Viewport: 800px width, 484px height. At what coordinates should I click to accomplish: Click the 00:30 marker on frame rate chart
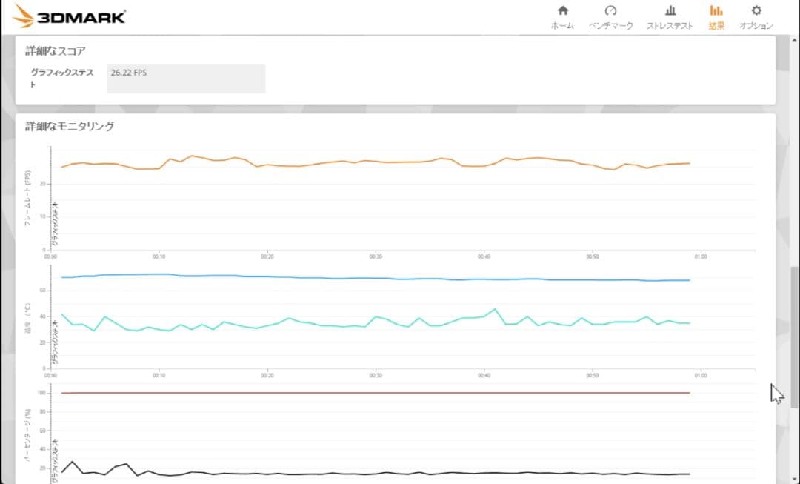tap(376, 256)
